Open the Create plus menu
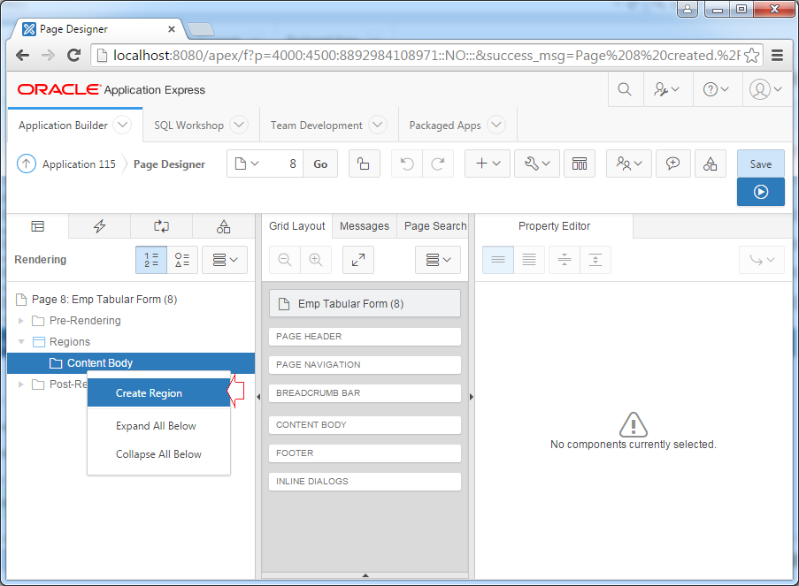This screenshot has width=799, height=586. 488,164
